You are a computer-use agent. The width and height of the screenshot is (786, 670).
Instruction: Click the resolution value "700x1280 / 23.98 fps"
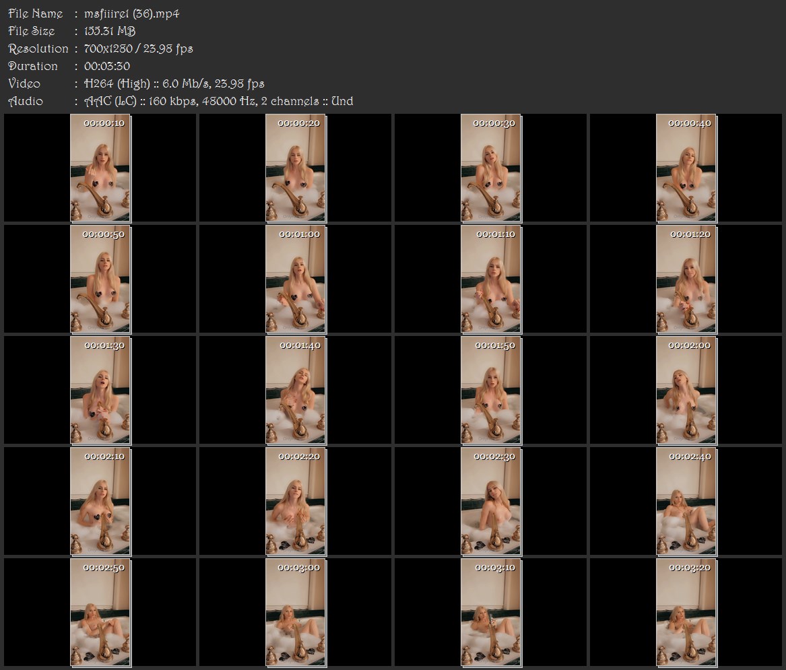tap(138, 48)
